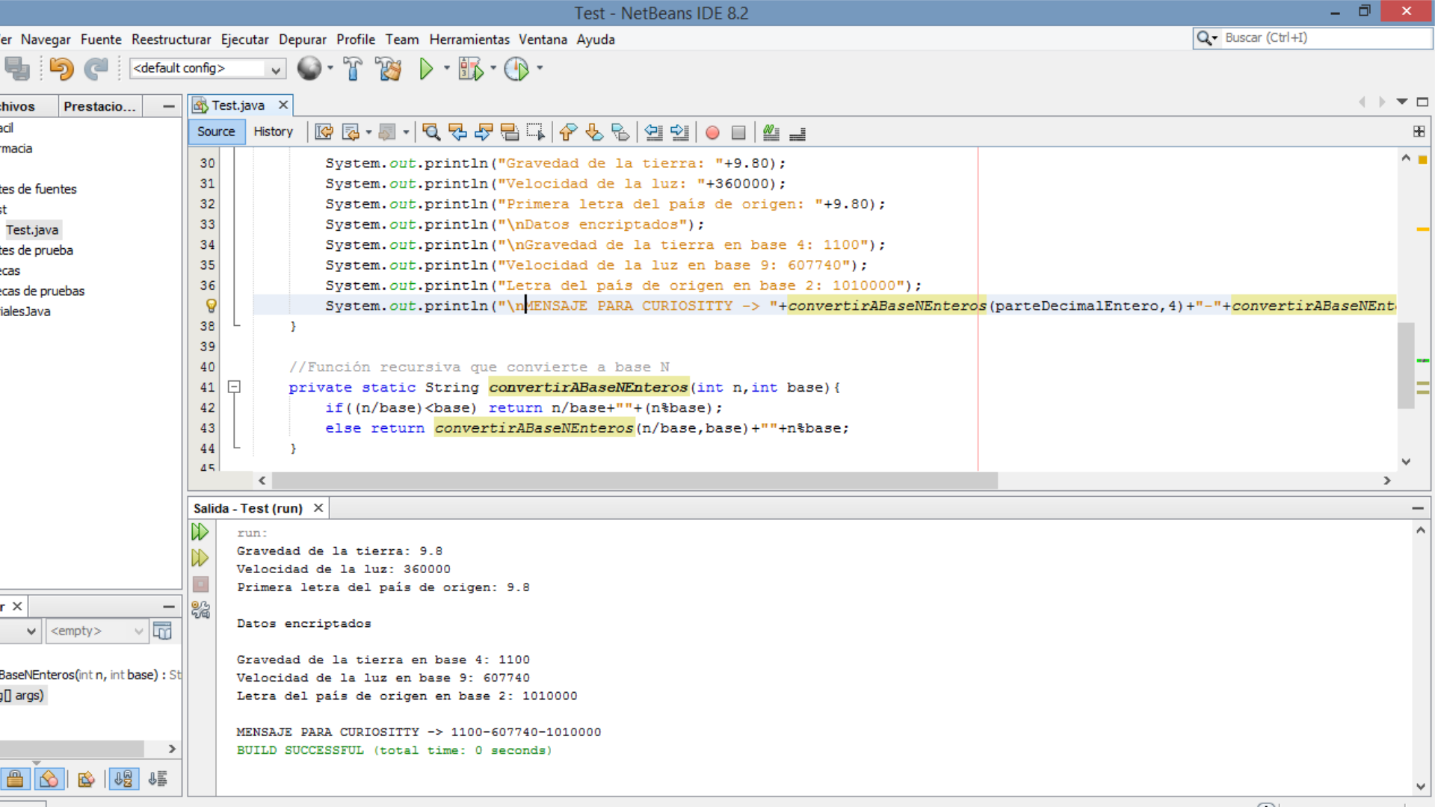Click the Debug Project icon
This screenshot has width=1435, height=807.
coord(472,68)
